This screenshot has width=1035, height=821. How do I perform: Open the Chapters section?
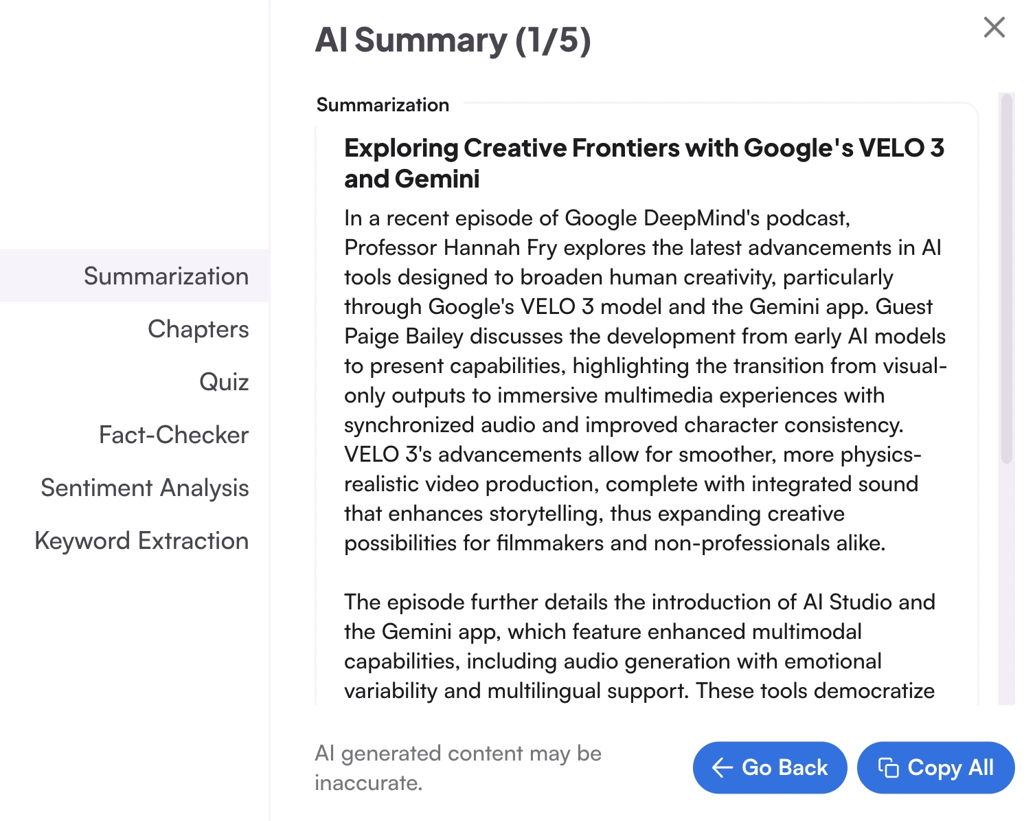point(198,329)
